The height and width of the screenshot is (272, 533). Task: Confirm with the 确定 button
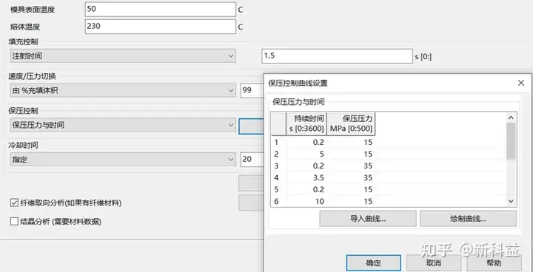coord(374,263)
